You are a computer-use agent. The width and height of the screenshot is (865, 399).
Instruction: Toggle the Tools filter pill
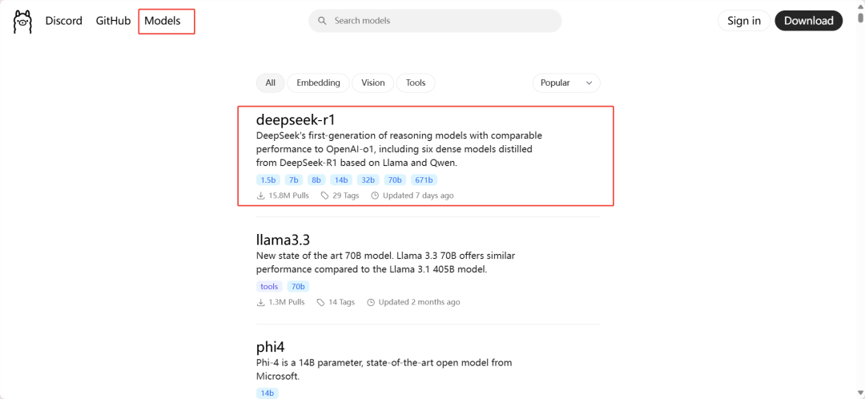tap(416, 83)
